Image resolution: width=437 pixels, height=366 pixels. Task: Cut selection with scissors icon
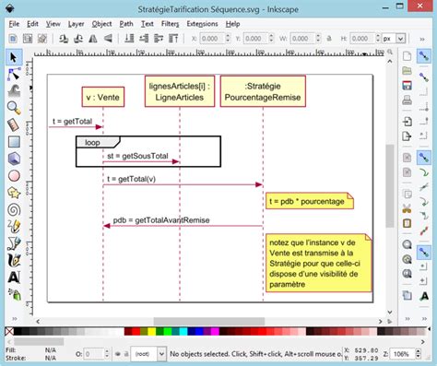click(407, 208)
